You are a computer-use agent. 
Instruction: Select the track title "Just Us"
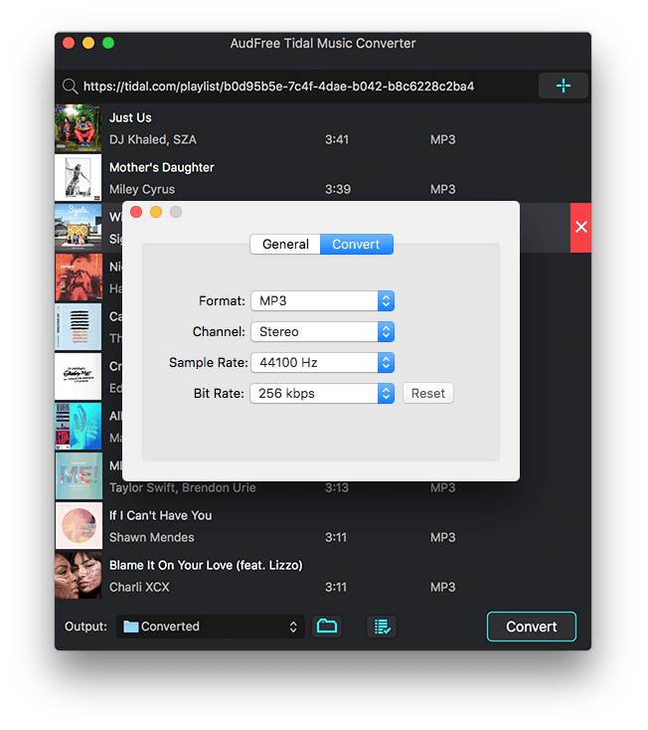[x=130, y=117]
